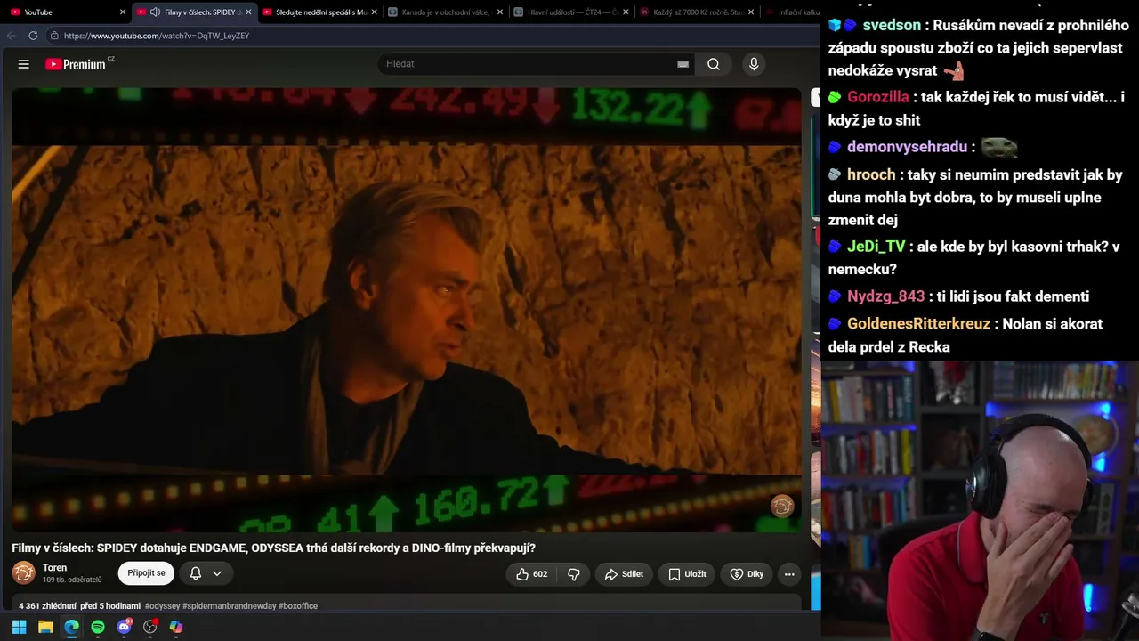Open Spotify from the taskbar
1139x641 pixels.
(98, 627)
